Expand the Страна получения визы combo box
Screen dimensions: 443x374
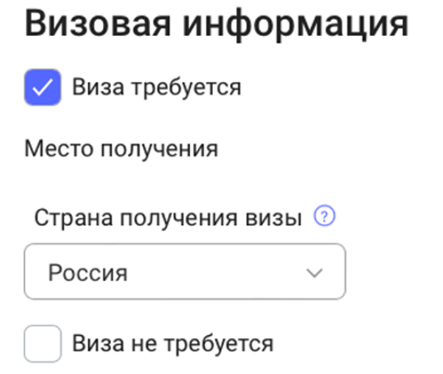pos(185,272)
